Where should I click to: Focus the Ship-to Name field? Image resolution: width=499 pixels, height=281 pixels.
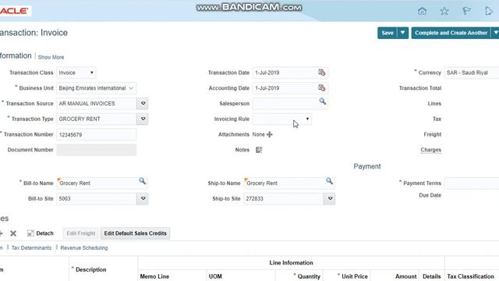[285, 183]
